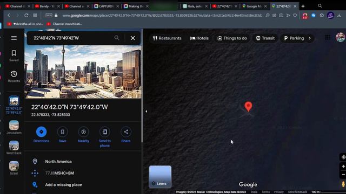Filter by Restaurants chip
Viewport: 346px width, 194px height.
tap(167, 38)
